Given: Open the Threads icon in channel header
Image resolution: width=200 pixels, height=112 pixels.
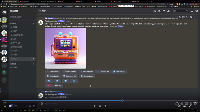Looking at the screenshot, I should (x=154, y=11).
